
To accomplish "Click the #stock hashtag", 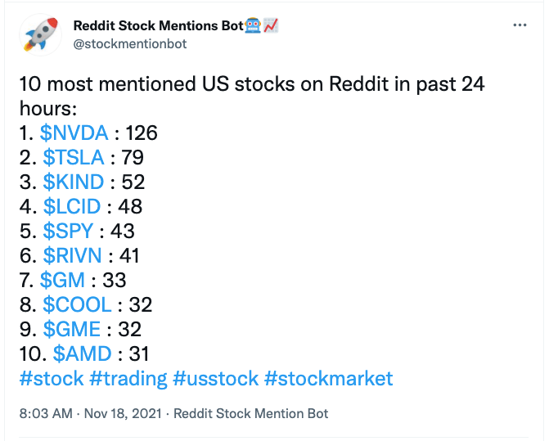I will click(x=51, y=379).
